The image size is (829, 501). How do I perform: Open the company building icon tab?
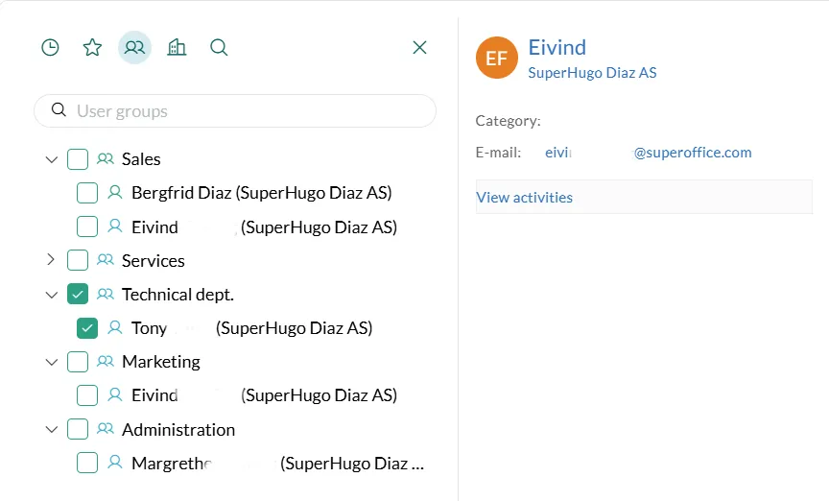tap(177, 47)
